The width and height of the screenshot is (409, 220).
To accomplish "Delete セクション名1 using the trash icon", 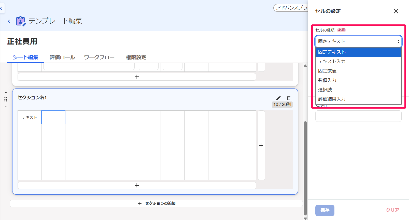I will pos(289,98).
